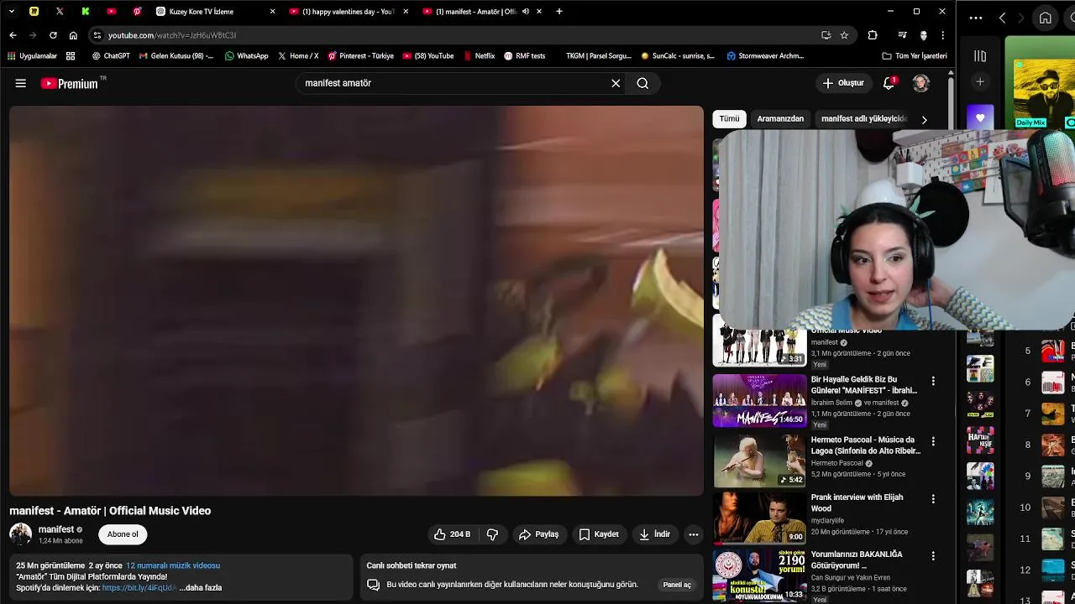Select the Aramanızdan filter chip
Screen dimensions: 1075x604
coord(780,119)
